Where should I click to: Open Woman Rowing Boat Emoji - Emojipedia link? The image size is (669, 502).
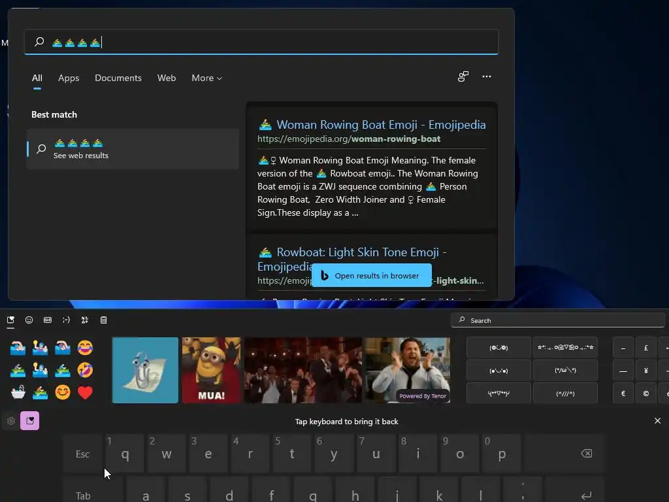click(381, 125)
